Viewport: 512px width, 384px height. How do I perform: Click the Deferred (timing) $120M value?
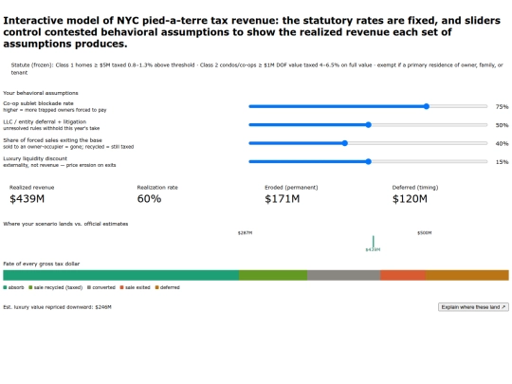[x=410, y=198]
